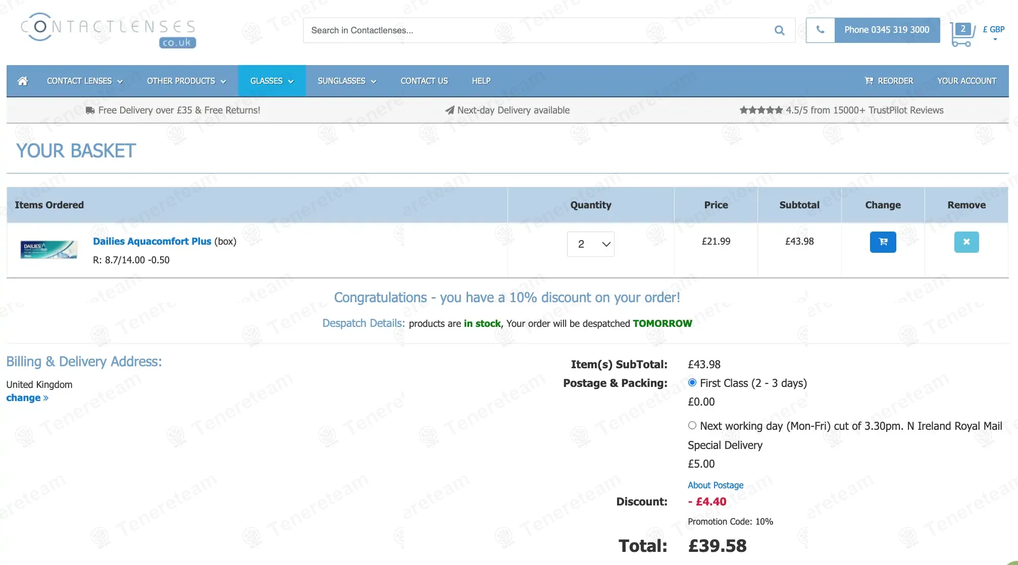The image size is (1018, 565).
Task: Expand the Other Products menu
Action: 186,81
